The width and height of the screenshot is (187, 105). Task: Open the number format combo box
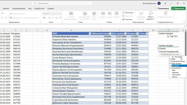click(52, 14)
